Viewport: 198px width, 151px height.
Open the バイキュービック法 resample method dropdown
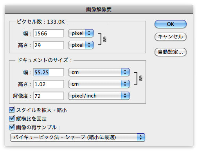[x=77, y=137]
